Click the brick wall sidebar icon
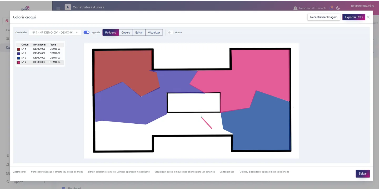Image resolution: width=379 pixels, height=189 pixels. [x=8, y=39]
